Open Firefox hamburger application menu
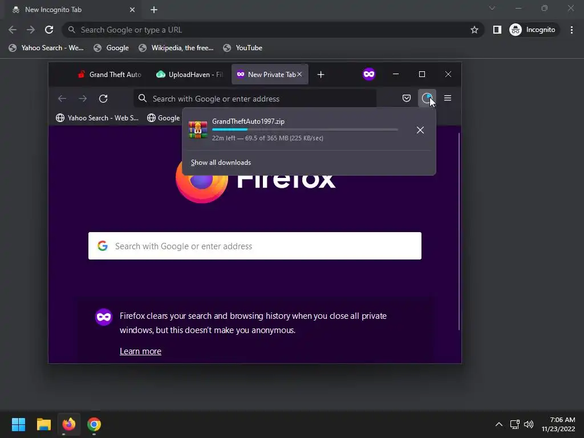 (448, 98)
